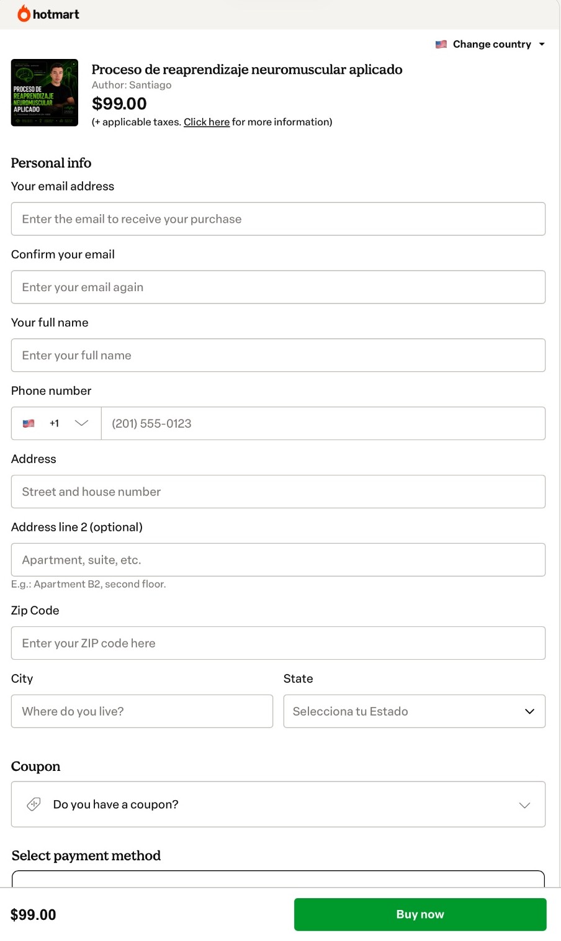Focus the email address input field
This screenshot has width=561, height=941.
(278, 219)
